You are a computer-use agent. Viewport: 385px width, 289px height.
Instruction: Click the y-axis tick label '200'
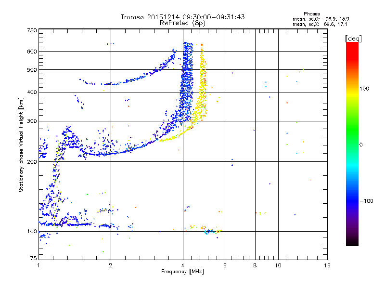click(32, 162)
